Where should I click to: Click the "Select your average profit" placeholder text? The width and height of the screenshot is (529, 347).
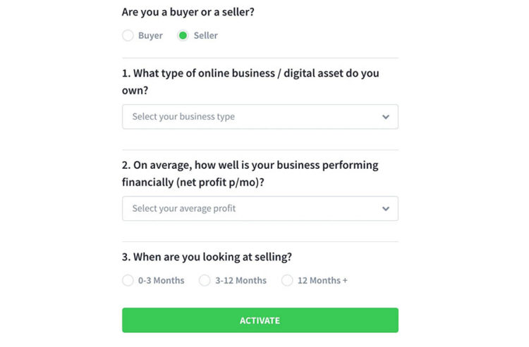pyautogui.click(x=184, y=208)
